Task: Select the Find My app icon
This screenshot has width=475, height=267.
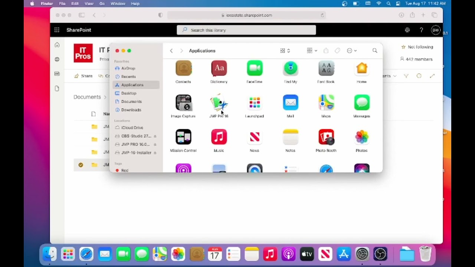Action: [291, 69]
